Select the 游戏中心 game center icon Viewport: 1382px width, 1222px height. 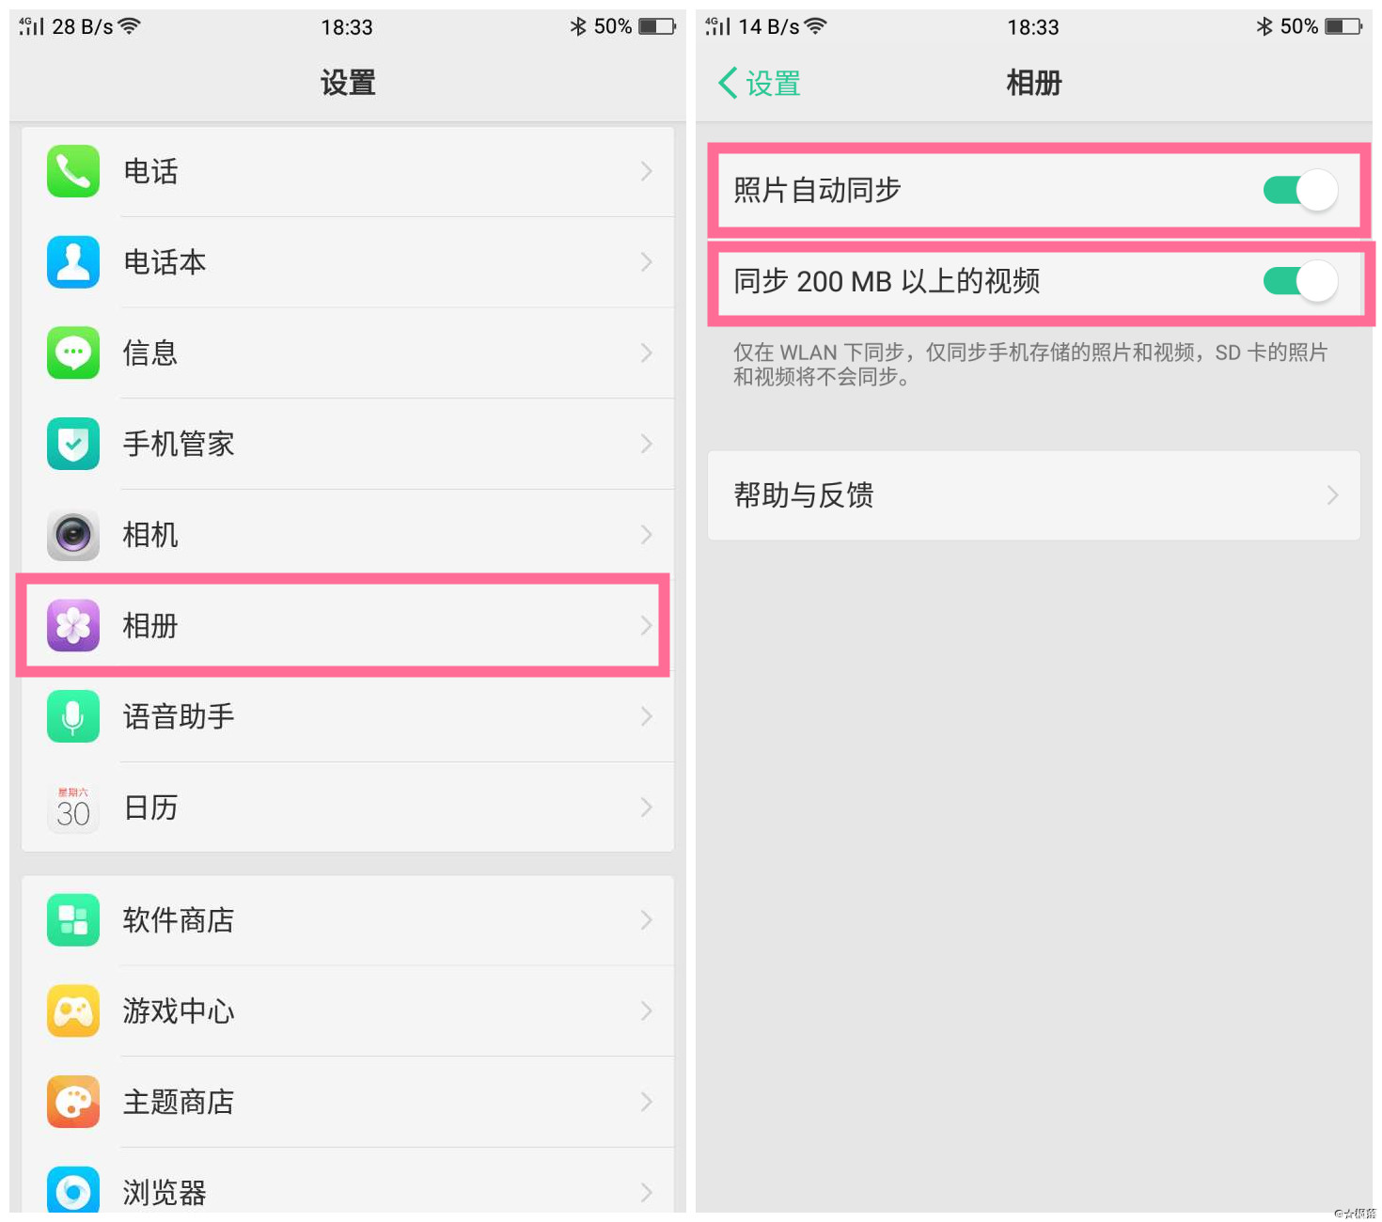(x=72, y=1010)
